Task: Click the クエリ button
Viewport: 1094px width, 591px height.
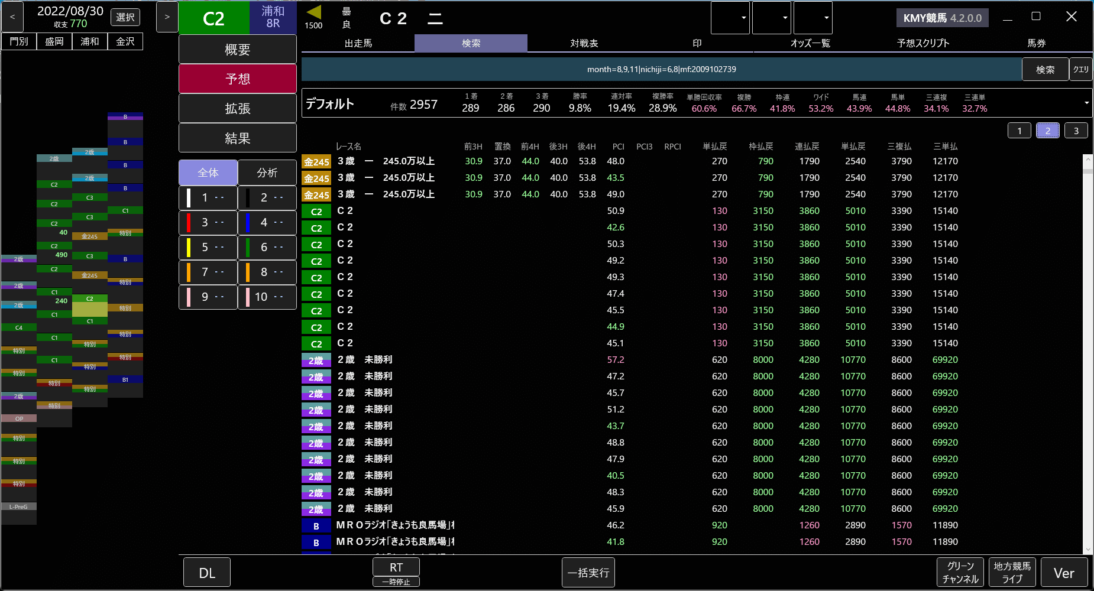Action: pos(1081,69)
